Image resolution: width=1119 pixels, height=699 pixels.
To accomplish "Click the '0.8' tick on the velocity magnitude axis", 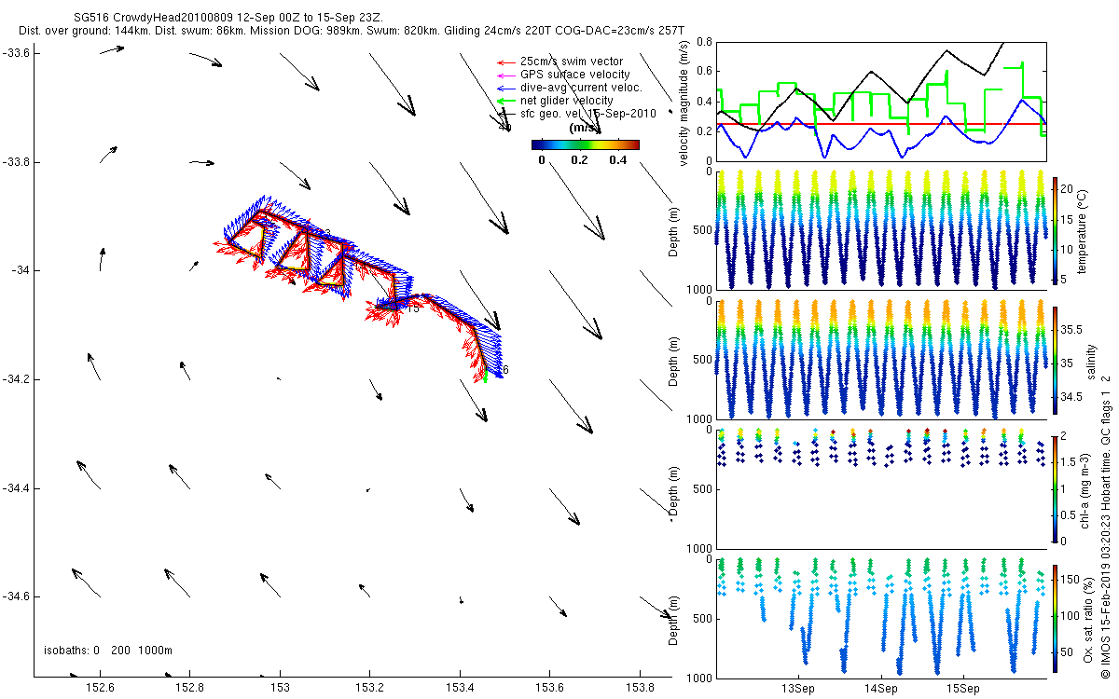I will coord(704,42).
